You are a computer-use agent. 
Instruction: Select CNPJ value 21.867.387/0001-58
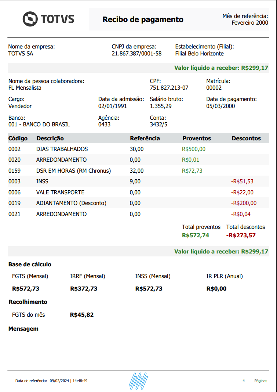pyautogui.click(x=136, y=54)
